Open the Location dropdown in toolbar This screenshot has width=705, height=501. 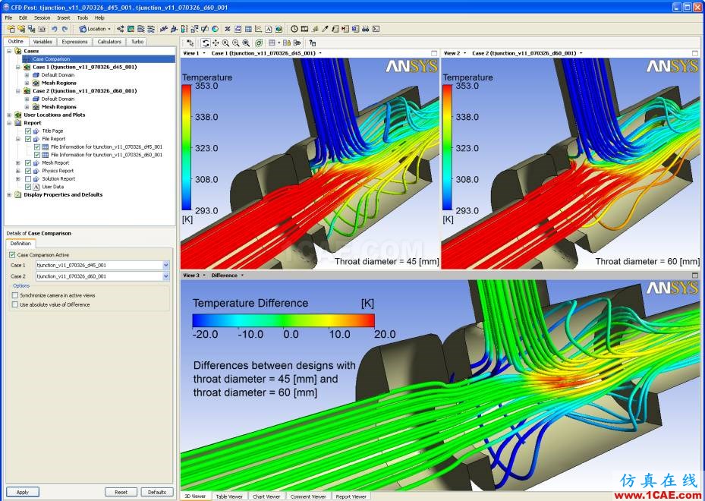[x=95, y=29]
